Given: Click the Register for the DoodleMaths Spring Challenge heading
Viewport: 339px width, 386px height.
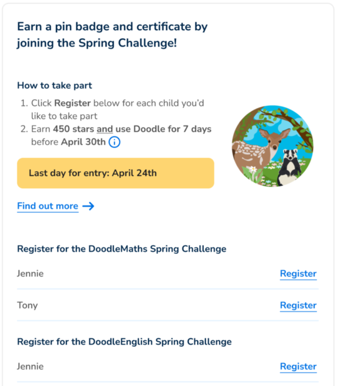Looking at the screenshot, I should (x=122, y=249).
